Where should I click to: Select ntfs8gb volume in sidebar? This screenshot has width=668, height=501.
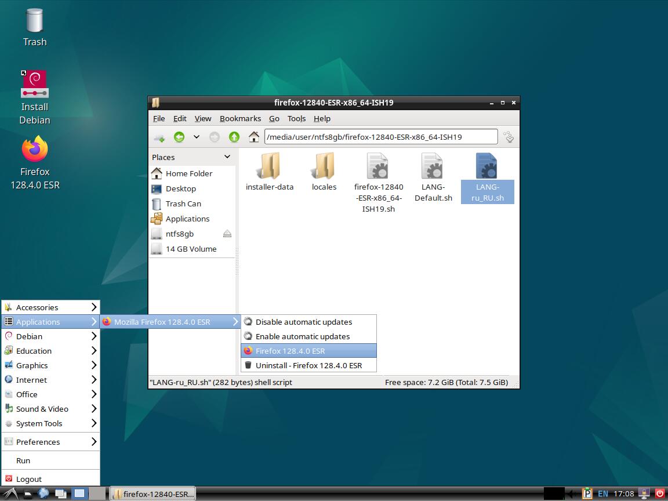click(x=186, y=234)
